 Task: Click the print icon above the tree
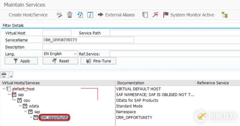[4, 75]
